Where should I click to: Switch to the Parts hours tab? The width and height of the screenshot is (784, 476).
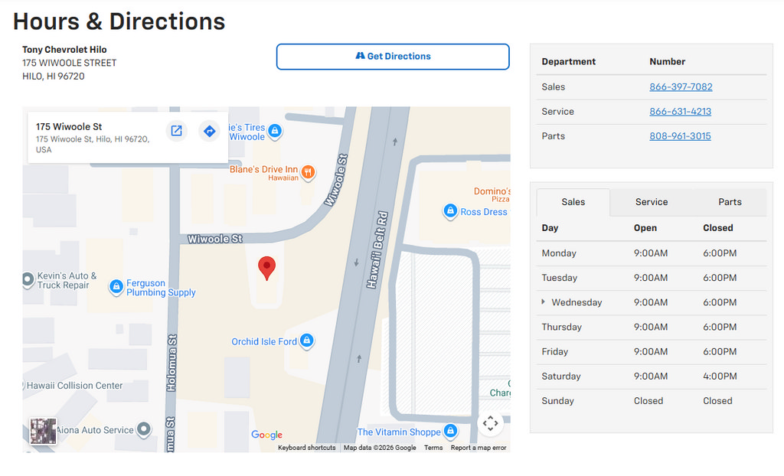click(730, 202)
